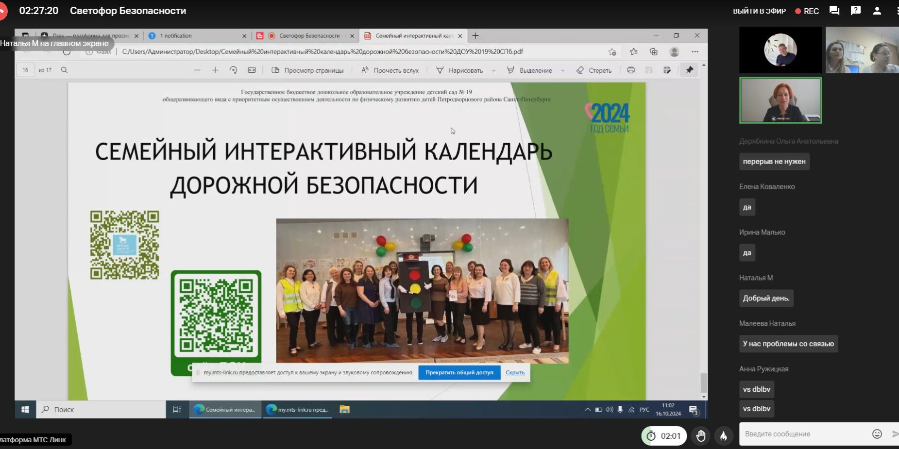This screenshot has width=899, height=449.
Task: Open the participants list icon
Action: point(877,11)
